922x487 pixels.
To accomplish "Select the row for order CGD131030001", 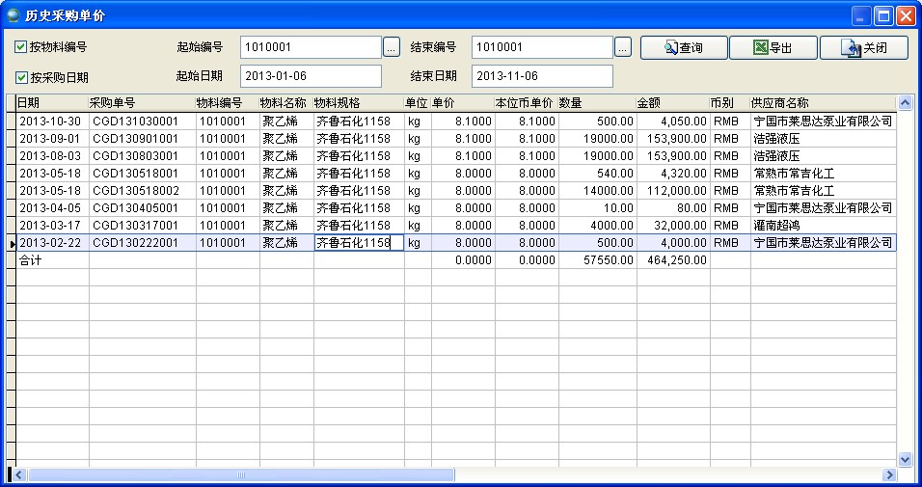I will tap(142, 121).
